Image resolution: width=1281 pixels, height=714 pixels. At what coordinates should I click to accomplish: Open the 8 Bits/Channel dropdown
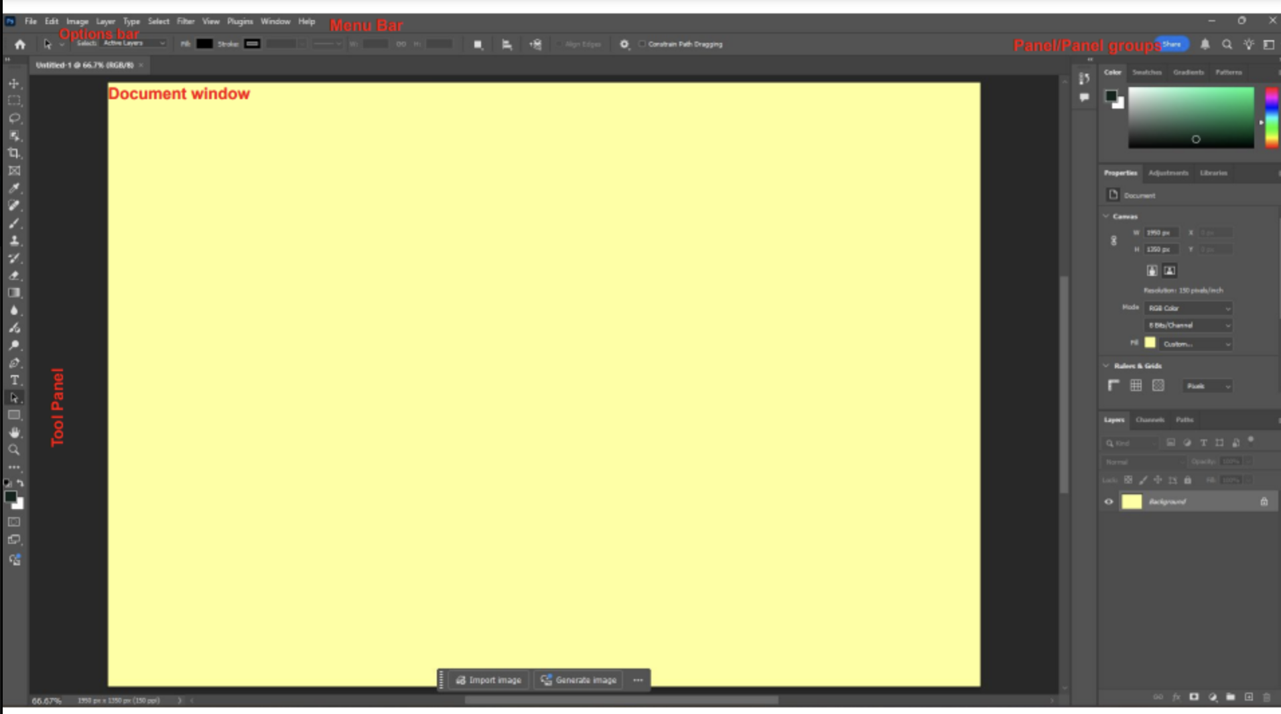(1189, 326)
